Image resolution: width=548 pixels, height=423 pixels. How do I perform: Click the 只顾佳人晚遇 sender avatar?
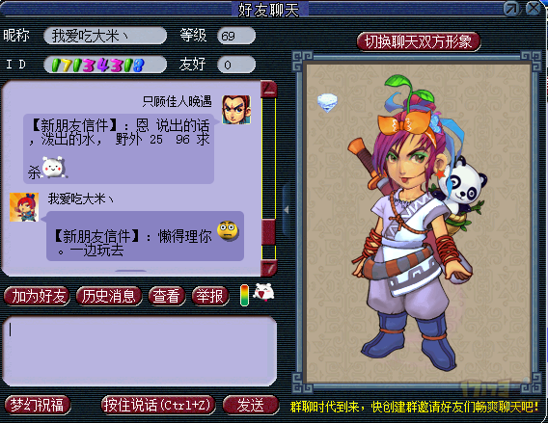[x=236, y=110]
